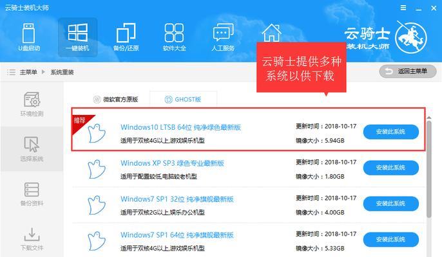Minimize the 云骑士装机大师 window
The height and width of the screenshot is (257, 442).
click(419, 8)
